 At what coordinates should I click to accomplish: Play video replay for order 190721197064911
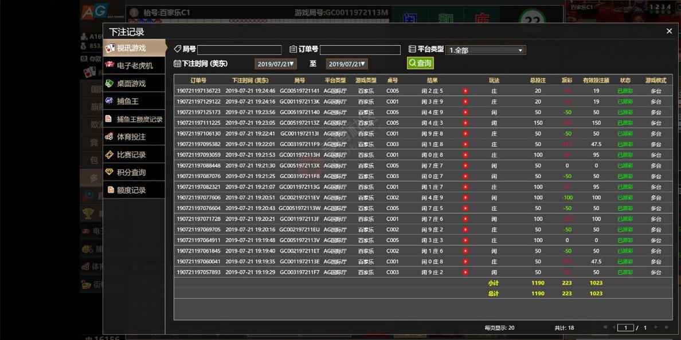pos(465,240)
